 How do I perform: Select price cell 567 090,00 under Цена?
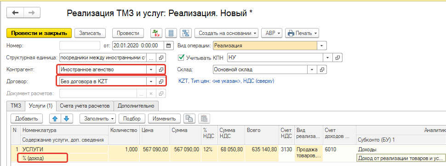pyautogui.click(x=155, y=149)
